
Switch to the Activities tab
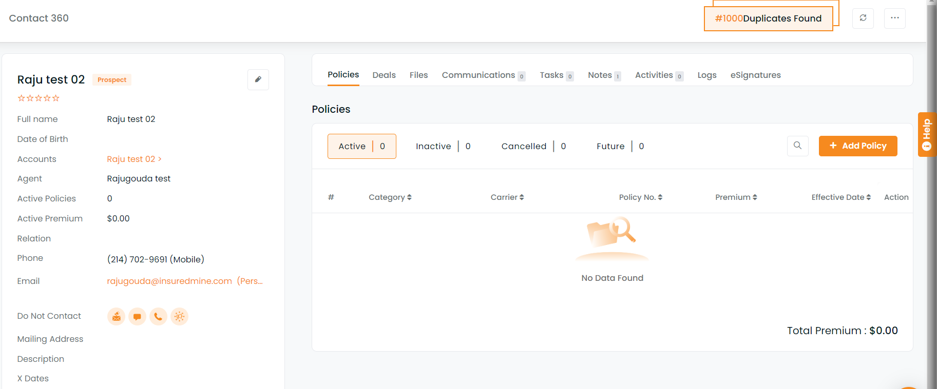point(659,75)
